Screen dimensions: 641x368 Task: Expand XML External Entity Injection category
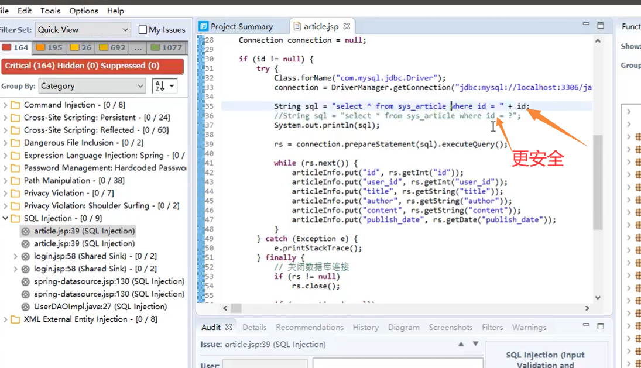pos(5,319)
